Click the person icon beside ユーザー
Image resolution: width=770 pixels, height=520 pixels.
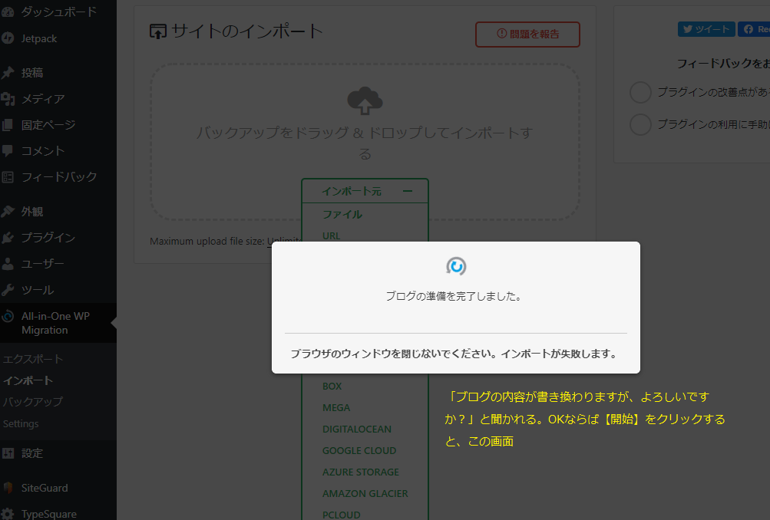click(x=8, y=264)
